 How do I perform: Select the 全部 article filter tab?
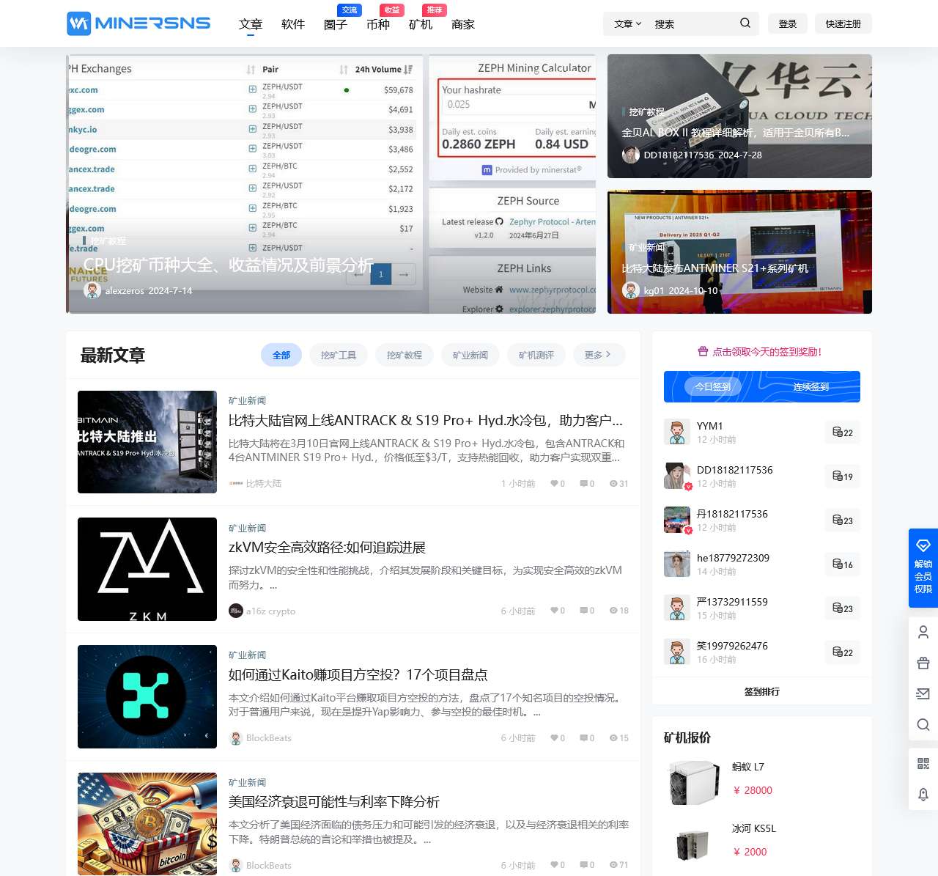pos(281,355)
